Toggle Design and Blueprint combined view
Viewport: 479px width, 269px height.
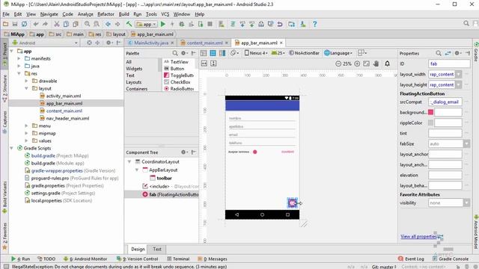pyautogui.click(x=222, y=53)
